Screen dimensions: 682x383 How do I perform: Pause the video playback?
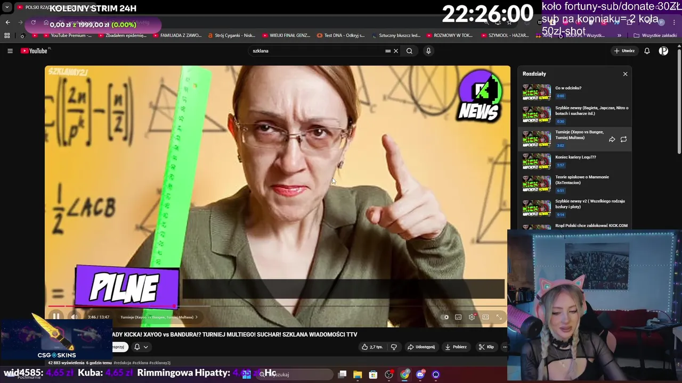56,317
